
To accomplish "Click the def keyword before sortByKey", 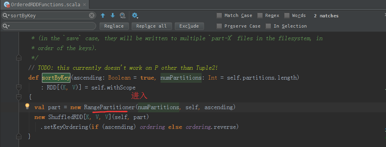I will [34, 78].
